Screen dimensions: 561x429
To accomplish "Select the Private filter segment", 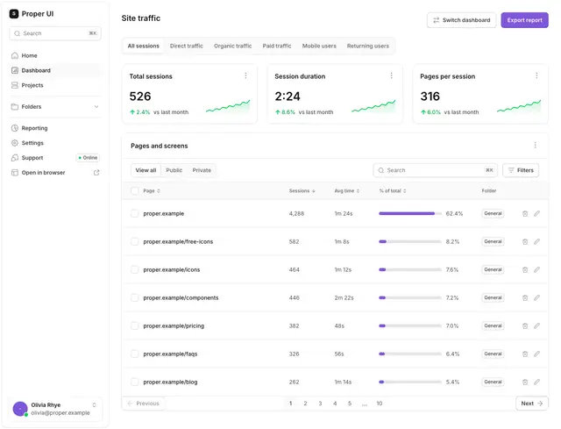I will [x=202, y=170].
